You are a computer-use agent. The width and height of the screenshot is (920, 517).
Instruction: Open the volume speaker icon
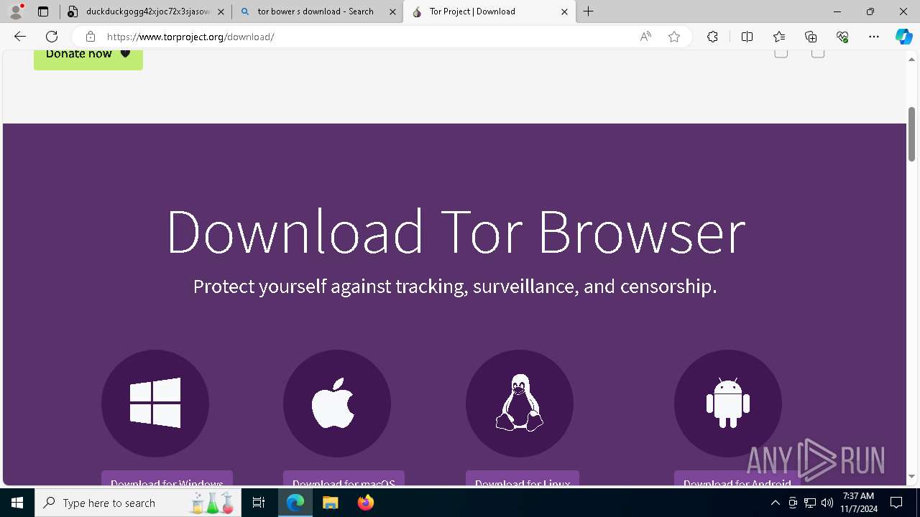pyautogui.click(x=827, y=503)
